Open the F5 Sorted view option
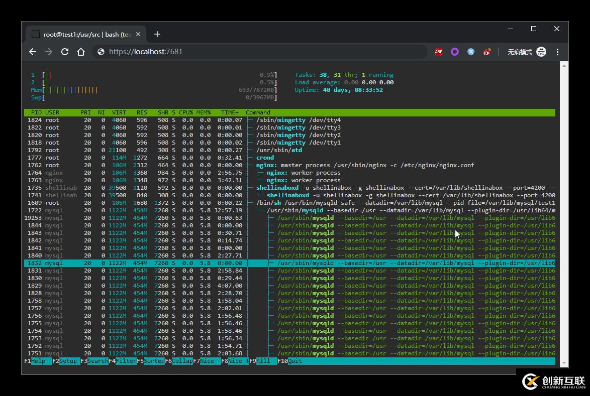590x396 pixels. click(153, 361)
